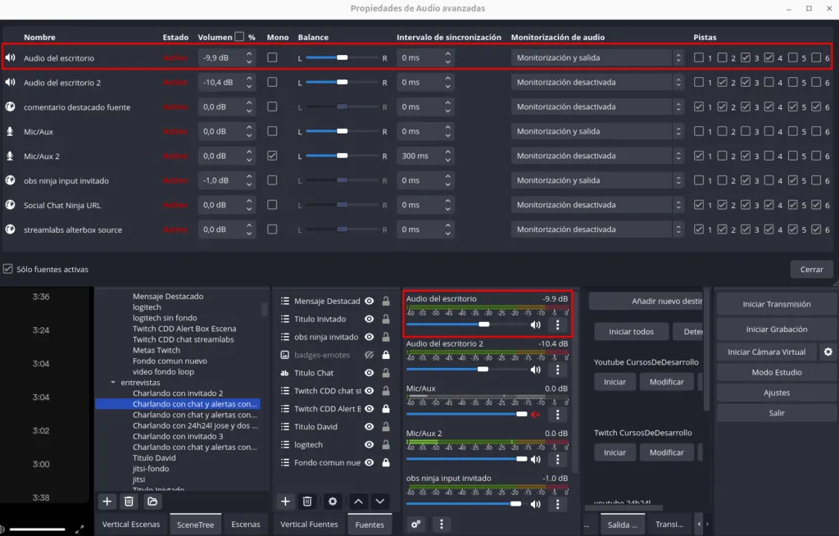This screenshot has height=536, width=839.
Task: Switch to the Vertical Fuentes tab
Action: click(309, 524)
